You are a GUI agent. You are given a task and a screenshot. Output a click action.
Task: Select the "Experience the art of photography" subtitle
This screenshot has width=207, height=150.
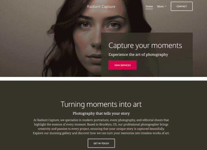pos(138,55)
